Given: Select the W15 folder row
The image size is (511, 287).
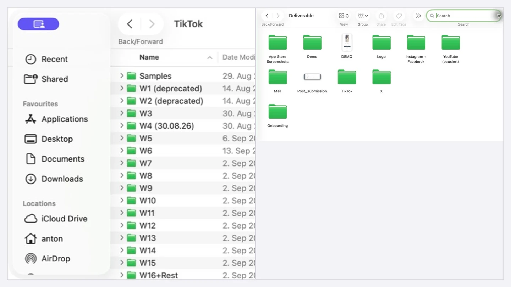Looking at the screenshot, I should click(x=183, y=263).
